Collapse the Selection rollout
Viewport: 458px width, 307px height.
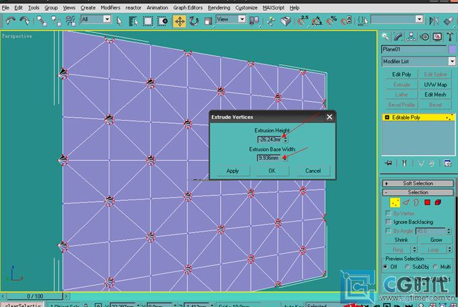click(418, 192)
